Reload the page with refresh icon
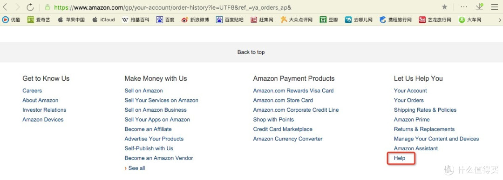 point(30,7)
